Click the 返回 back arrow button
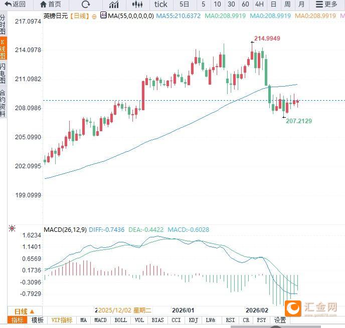Viewport: 345px width, 328px height. tap(15, 5)
